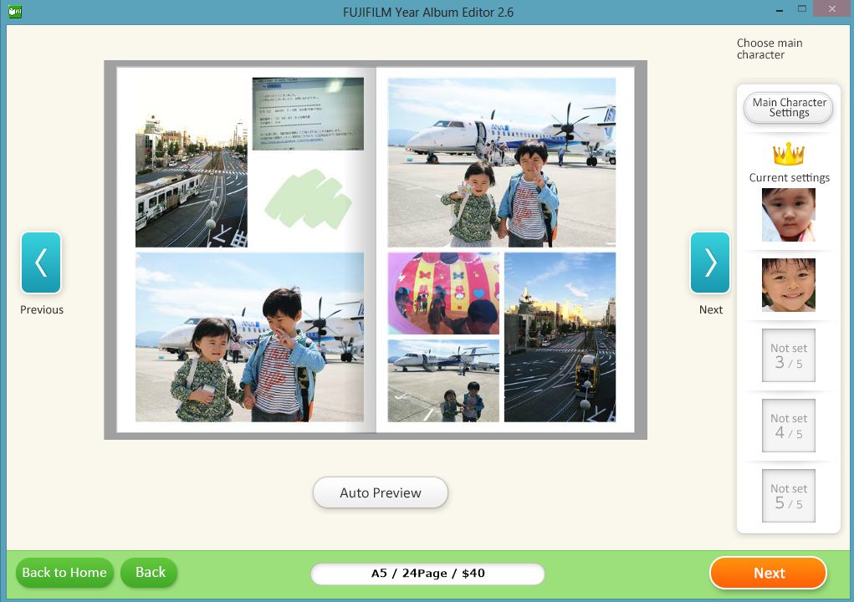
Task: Click the Current settings label
Action: (790, 177)
